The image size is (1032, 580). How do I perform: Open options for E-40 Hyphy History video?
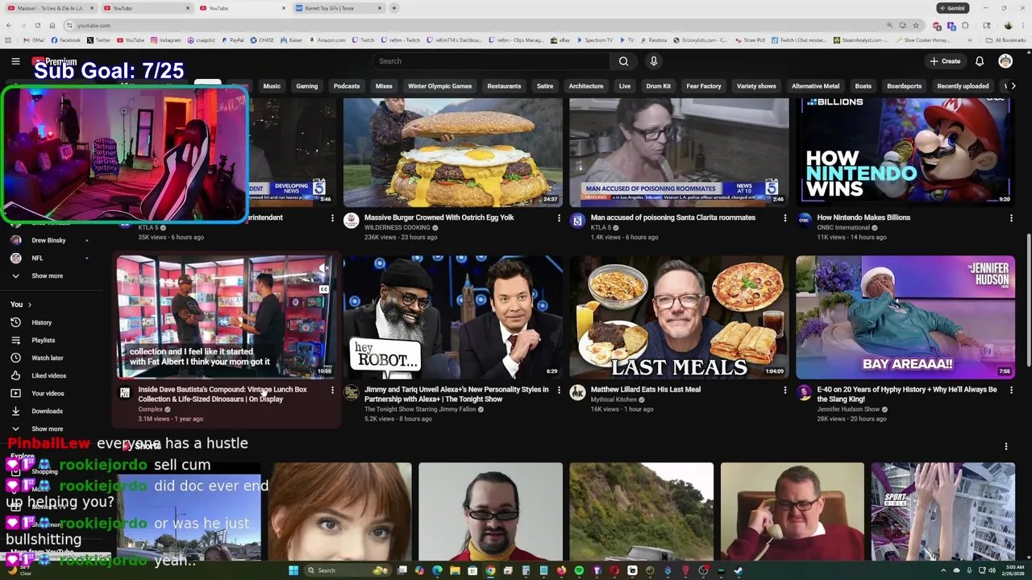(x=1011, y=390)
